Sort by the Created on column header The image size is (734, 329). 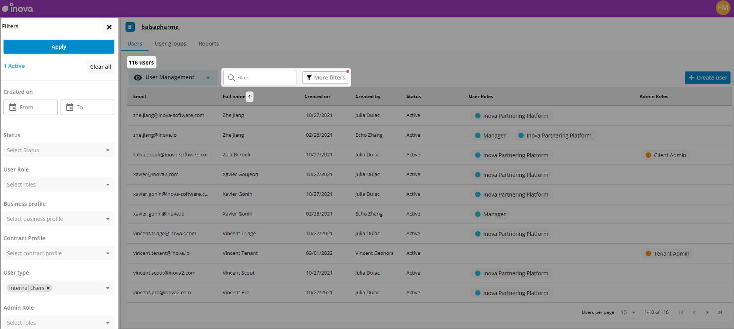click(x=317, y=96)
